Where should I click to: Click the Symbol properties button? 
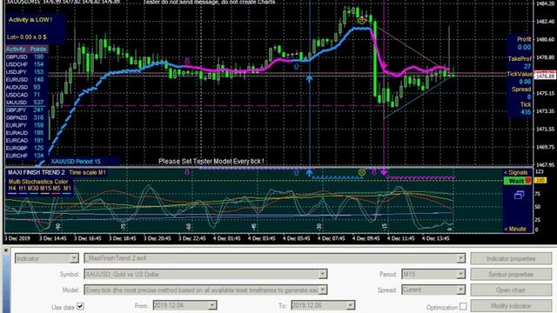click(x=511, y=275)
